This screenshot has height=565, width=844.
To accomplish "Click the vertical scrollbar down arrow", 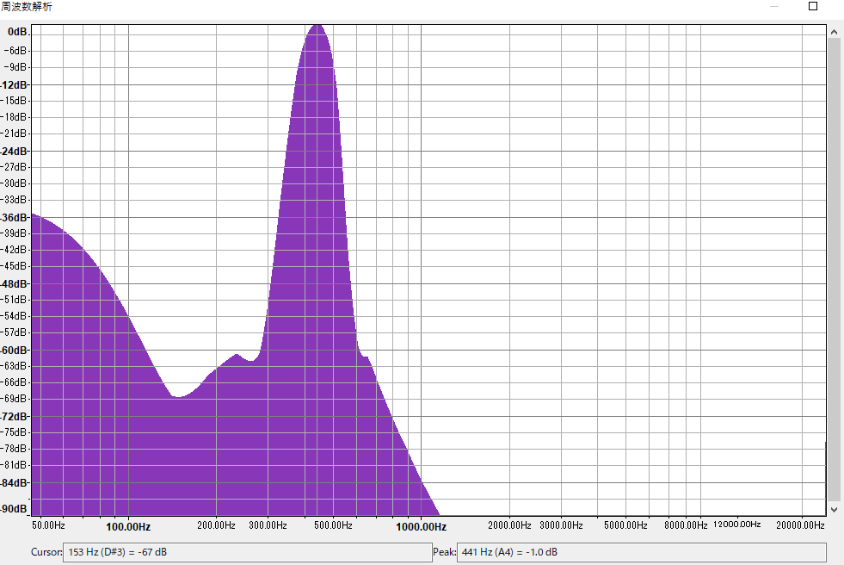I will (x=835, y=509).
